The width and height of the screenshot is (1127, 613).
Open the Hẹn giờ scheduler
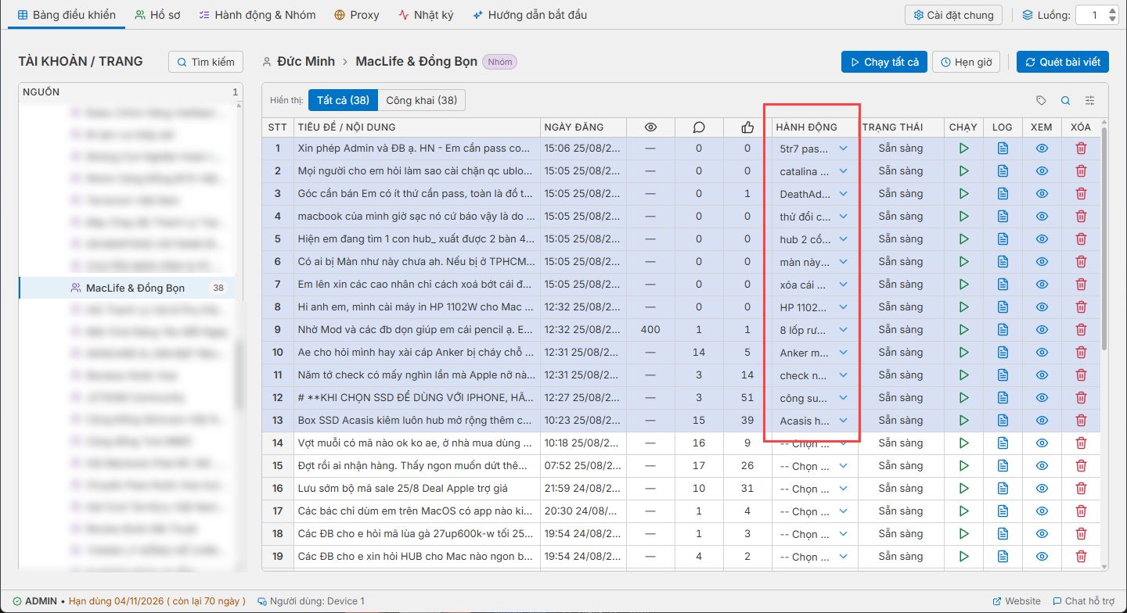pos(966,62)
